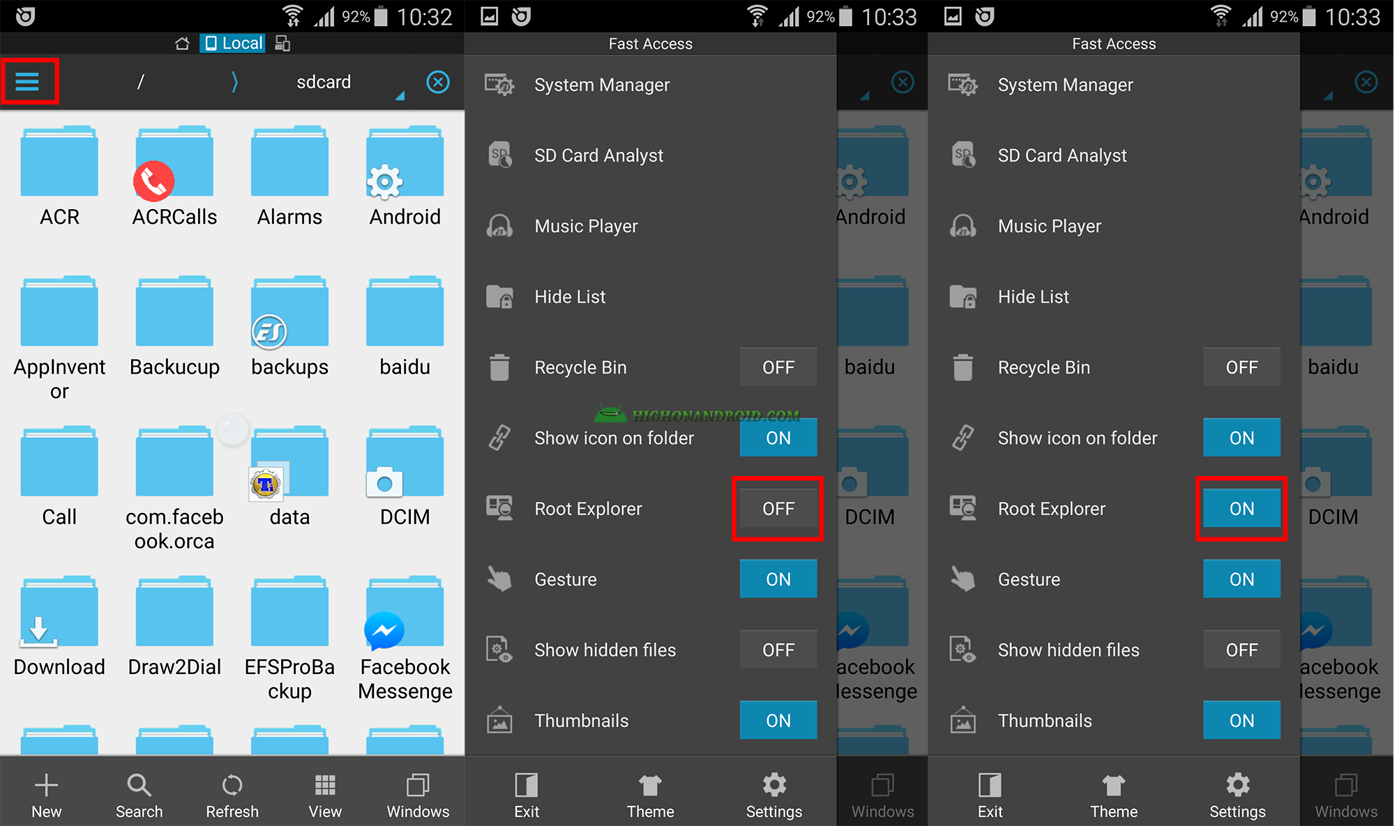Toggle Show icon on folder, middle screenshot
1395x826 pixels.
[778, 438]
